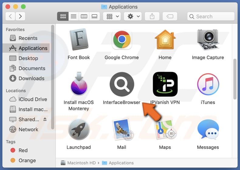Open the iTunes application icon

click(x=208, y=84)
